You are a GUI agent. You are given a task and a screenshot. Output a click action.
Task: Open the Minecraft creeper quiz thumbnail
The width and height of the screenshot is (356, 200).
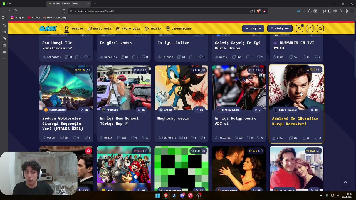(x=181, y=168)
